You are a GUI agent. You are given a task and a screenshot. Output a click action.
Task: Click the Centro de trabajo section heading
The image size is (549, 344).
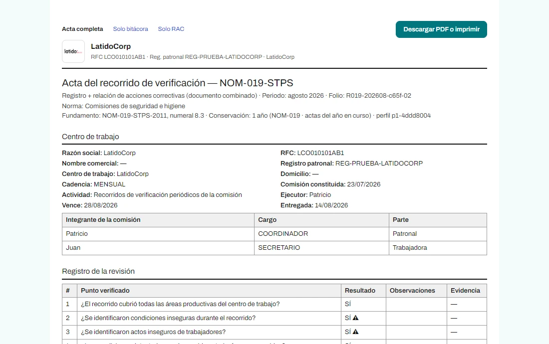coord(90,137)
